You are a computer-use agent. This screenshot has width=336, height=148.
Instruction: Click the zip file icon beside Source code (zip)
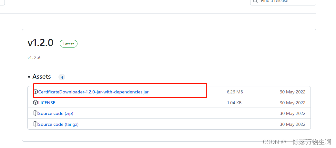click(36, 113)
